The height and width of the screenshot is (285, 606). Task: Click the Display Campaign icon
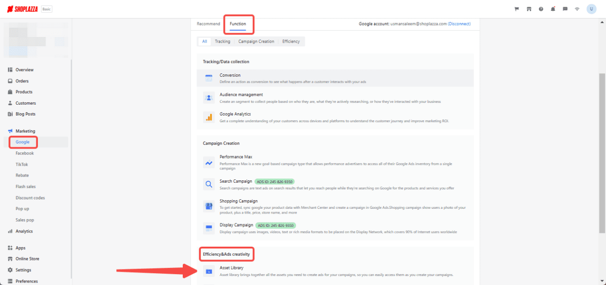209,228
